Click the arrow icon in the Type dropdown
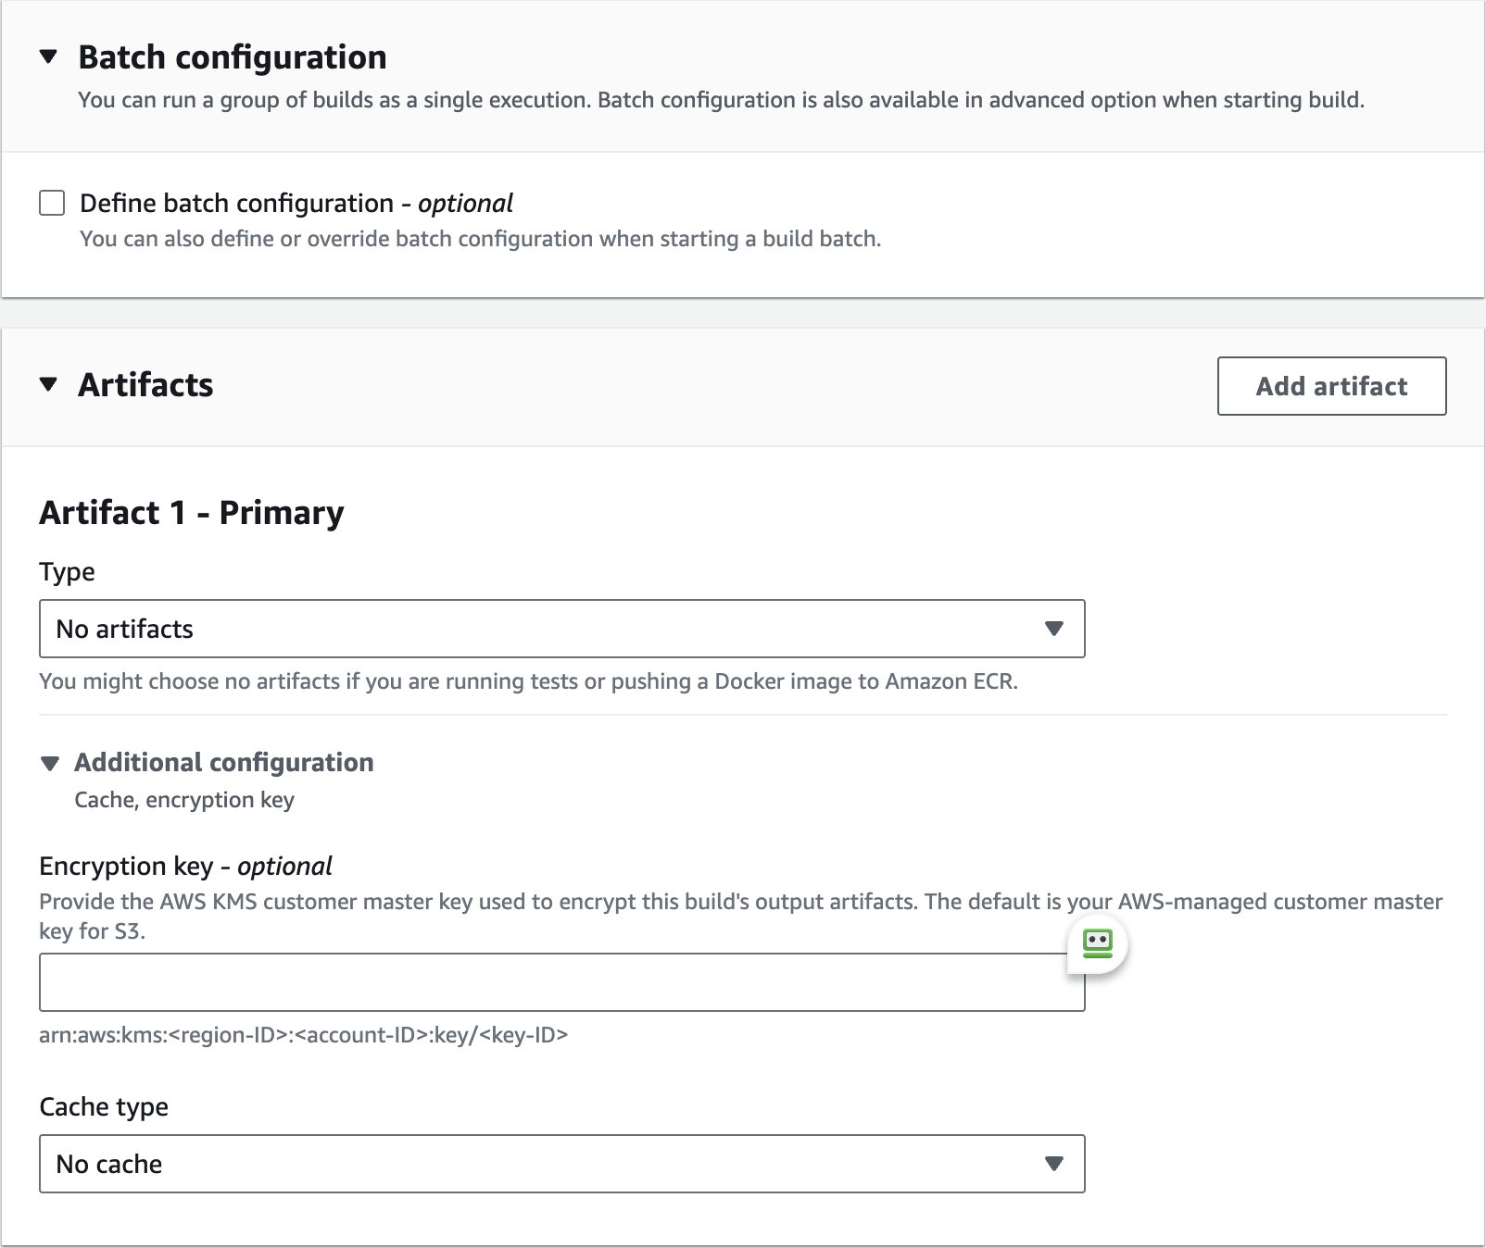Image resolution: width=1486 pixels, height=1248 pixels. (1053, 629)
